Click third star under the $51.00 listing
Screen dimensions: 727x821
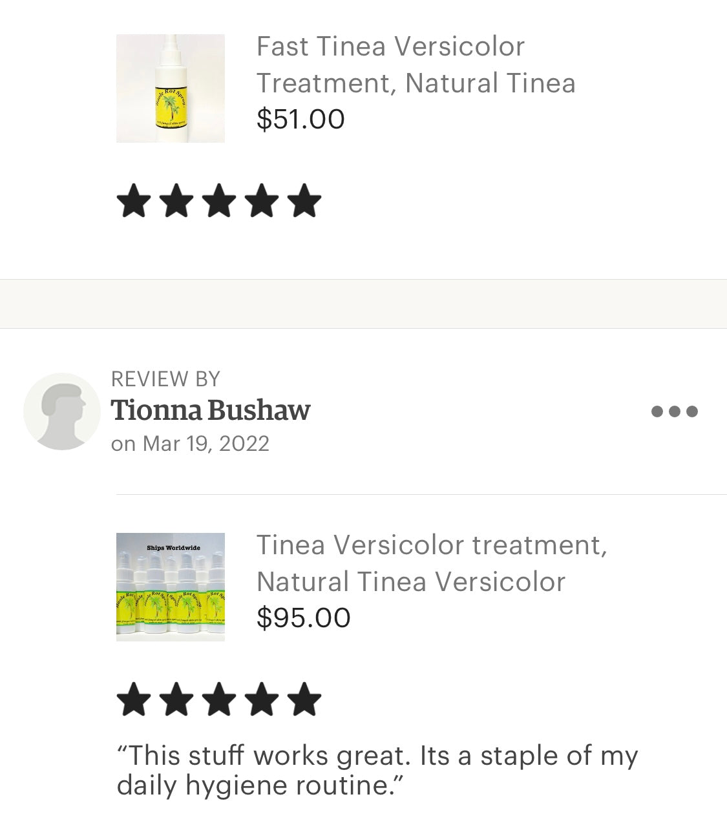pos(219,201)
